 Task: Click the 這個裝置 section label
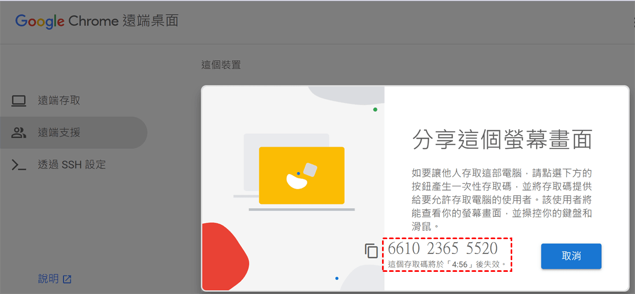[x=221, y=65]
